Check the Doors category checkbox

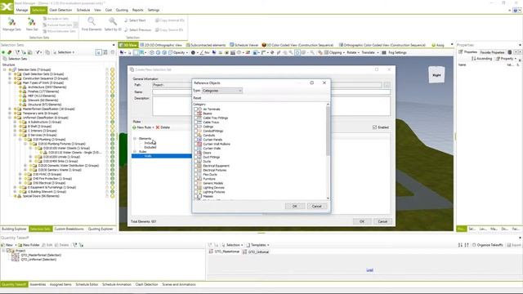pyautogui.click(x=196, y=153)
